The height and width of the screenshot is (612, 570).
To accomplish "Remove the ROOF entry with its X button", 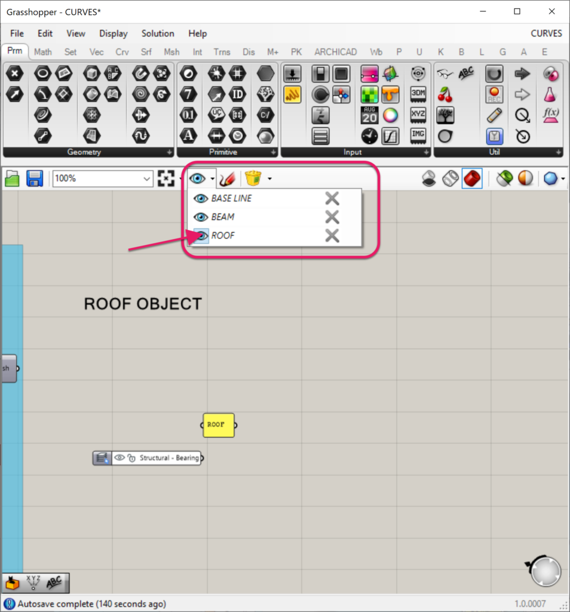I will [332, 235].
